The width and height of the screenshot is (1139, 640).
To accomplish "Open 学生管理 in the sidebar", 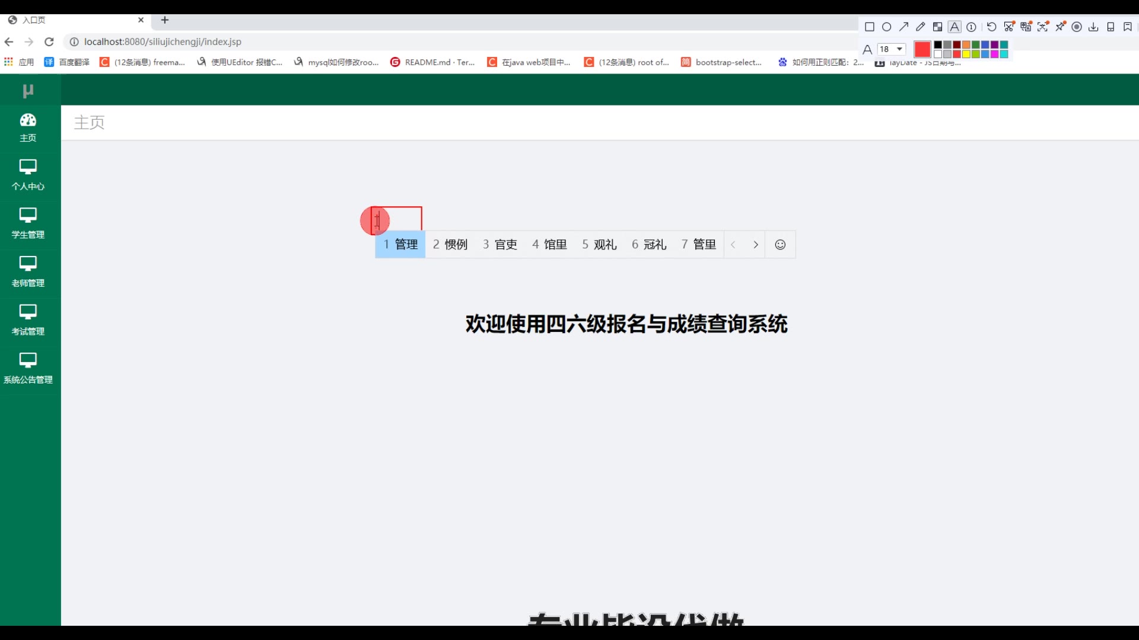I will [28, 223].
